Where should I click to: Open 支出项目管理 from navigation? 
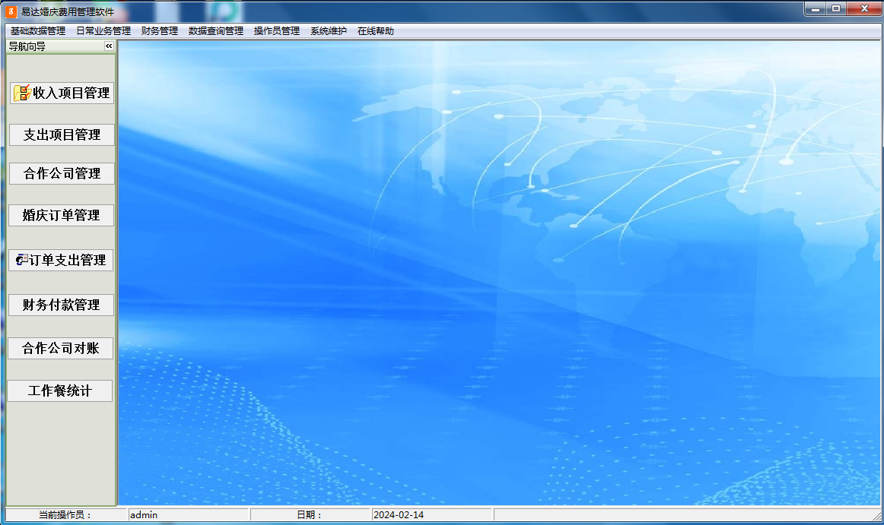click(62, 134)
